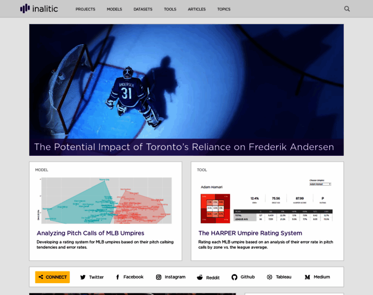
Task: Click the MODEL category label
Action: point(42,170)
